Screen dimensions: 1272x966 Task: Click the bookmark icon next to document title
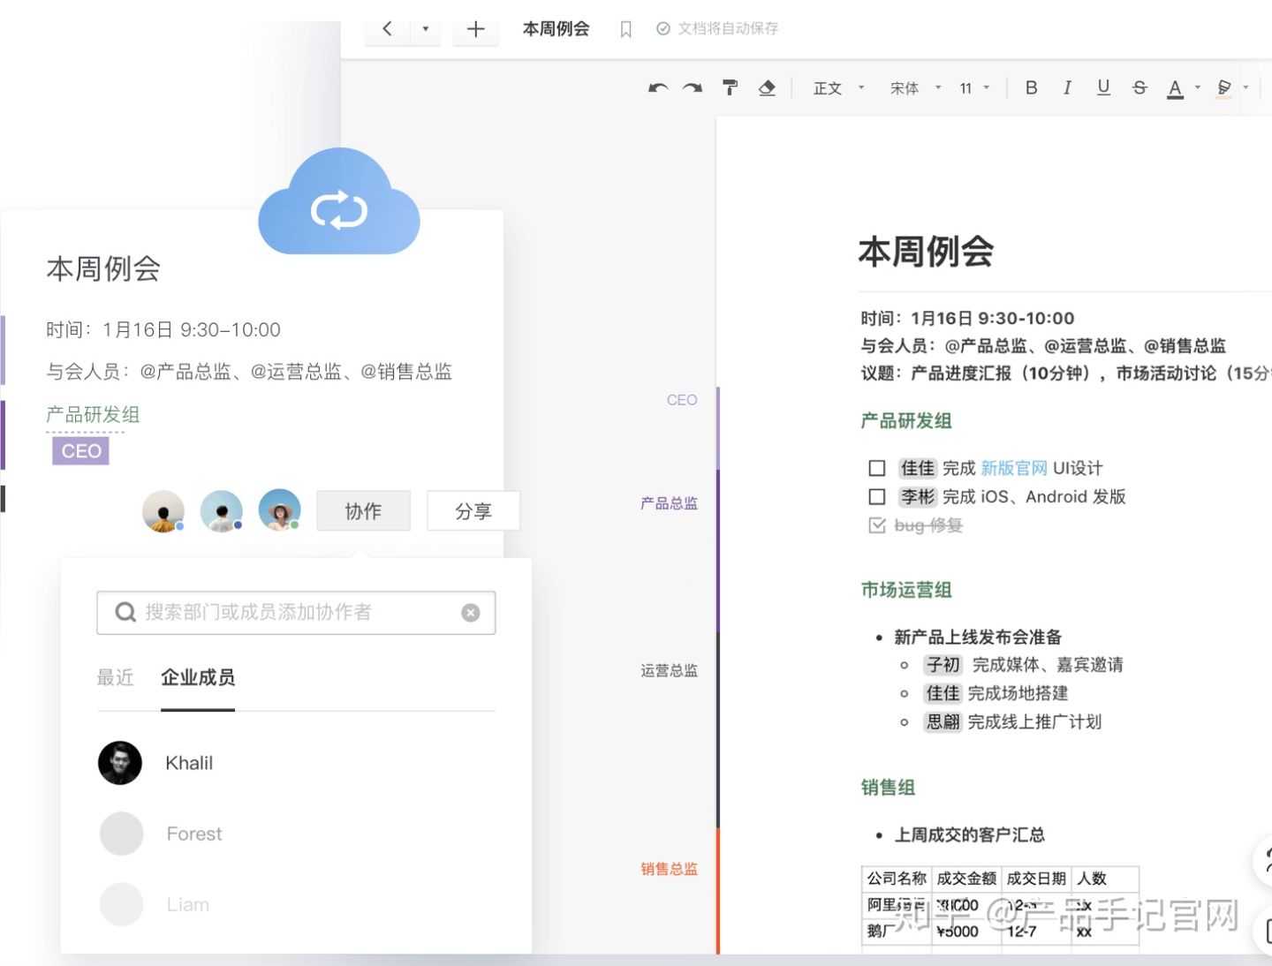click(x=626, y=28)
